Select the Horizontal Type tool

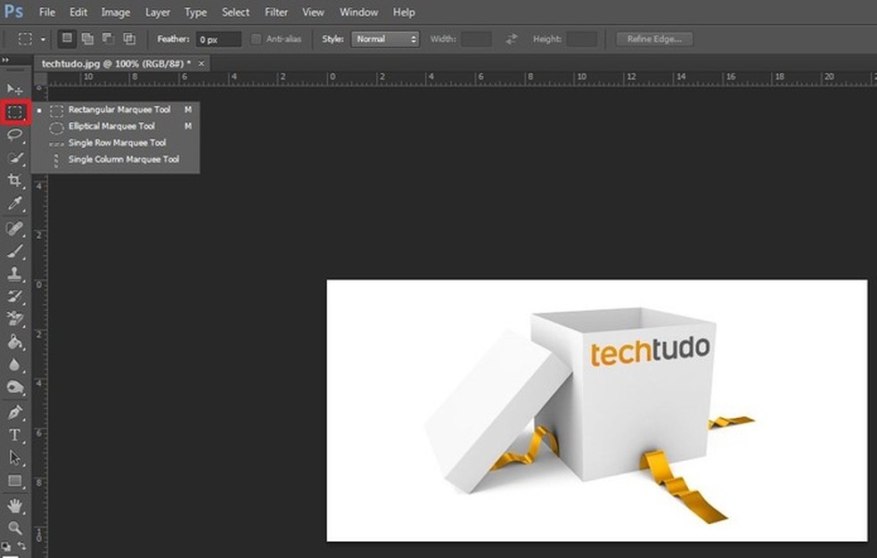[x=15, y=435]
